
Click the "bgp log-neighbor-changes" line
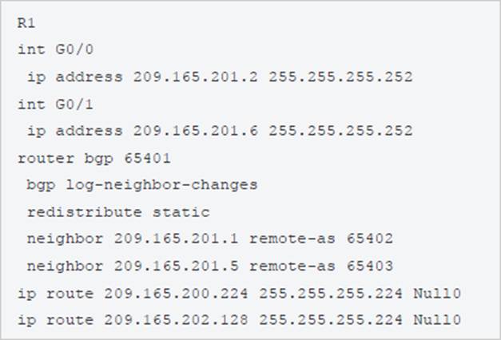click(142, 185)
